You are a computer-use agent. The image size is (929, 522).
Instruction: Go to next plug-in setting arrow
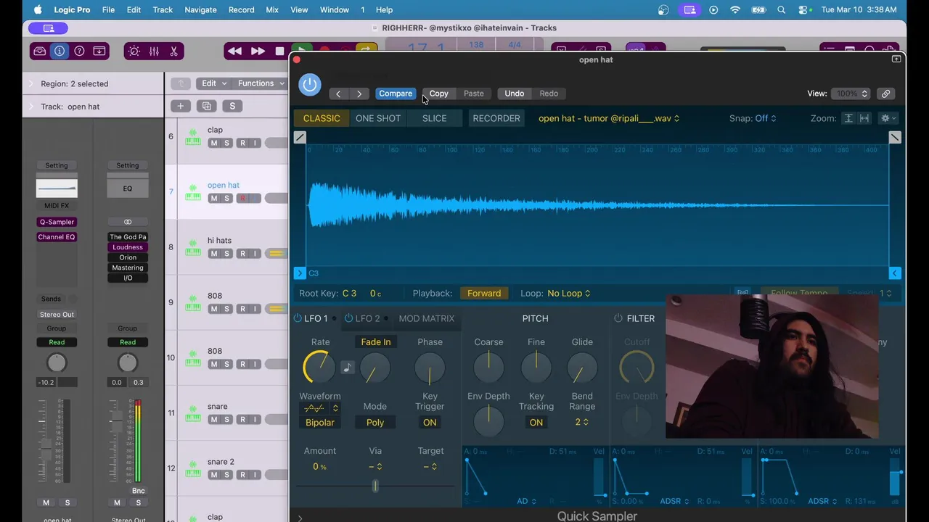click(359, 94)
